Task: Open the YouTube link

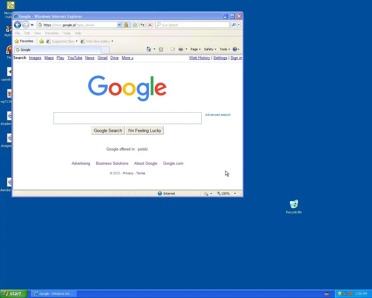Action: pos(75,58)
